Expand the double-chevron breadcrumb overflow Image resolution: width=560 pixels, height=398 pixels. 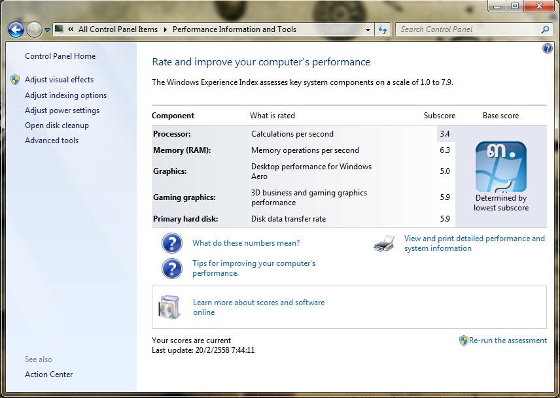point(71,29)
